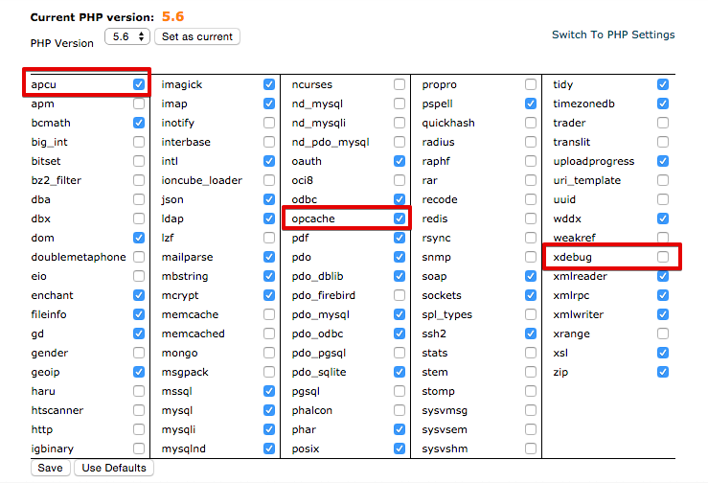Enable the pdo_pgsql extension checkbox
Screen dimensions: 708x483
point(400,353)
